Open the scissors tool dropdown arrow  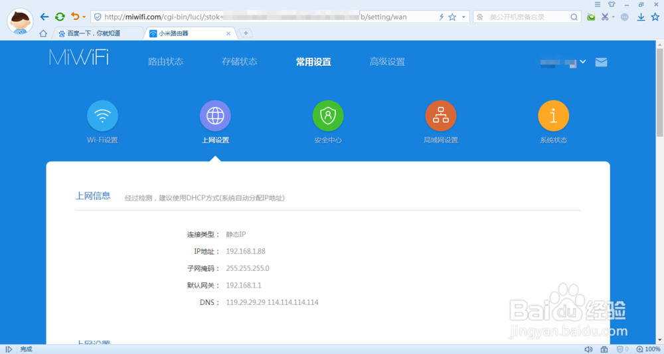coord(613,17)
